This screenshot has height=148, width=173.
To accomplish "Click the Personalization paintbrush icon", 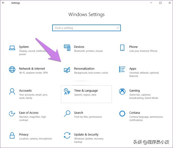I will tap(67, 70).
